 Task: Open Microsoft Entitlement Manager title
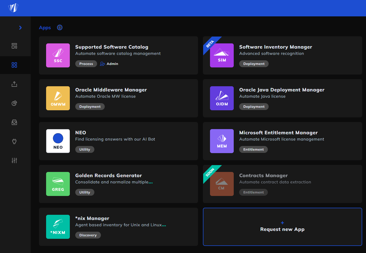[278, 133]
